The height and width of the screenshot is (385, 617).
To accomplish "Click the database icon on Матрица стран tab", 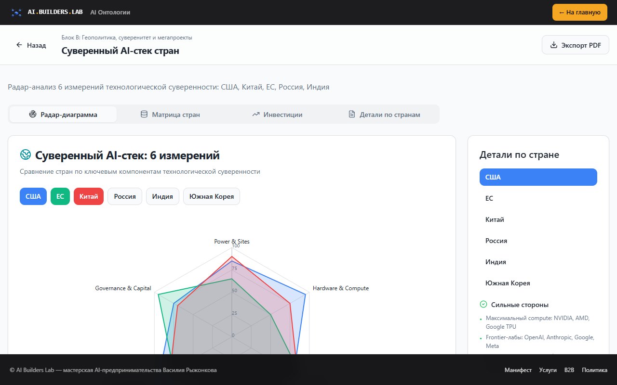I will point(144,115).
